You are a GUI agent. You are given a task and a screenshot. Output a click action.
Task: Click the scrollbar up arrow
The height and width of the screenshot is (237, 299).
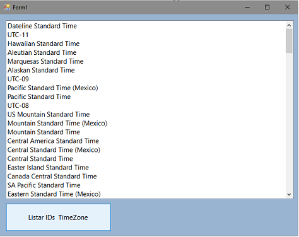(289, 25)
